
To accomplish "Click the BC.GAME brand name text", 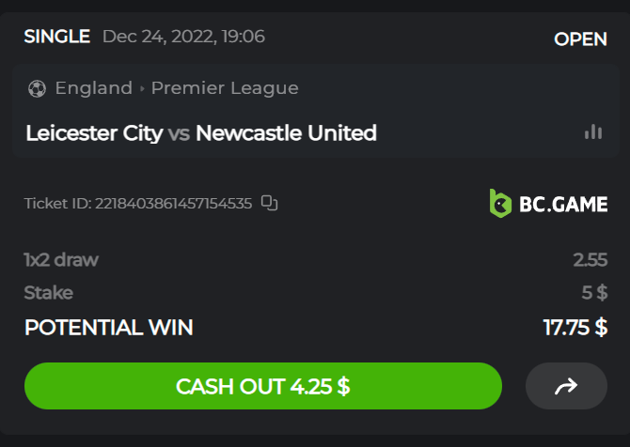I will (563, 203).
